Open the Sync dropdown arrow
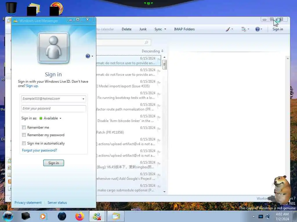The image size is (297, 222). 165,29
